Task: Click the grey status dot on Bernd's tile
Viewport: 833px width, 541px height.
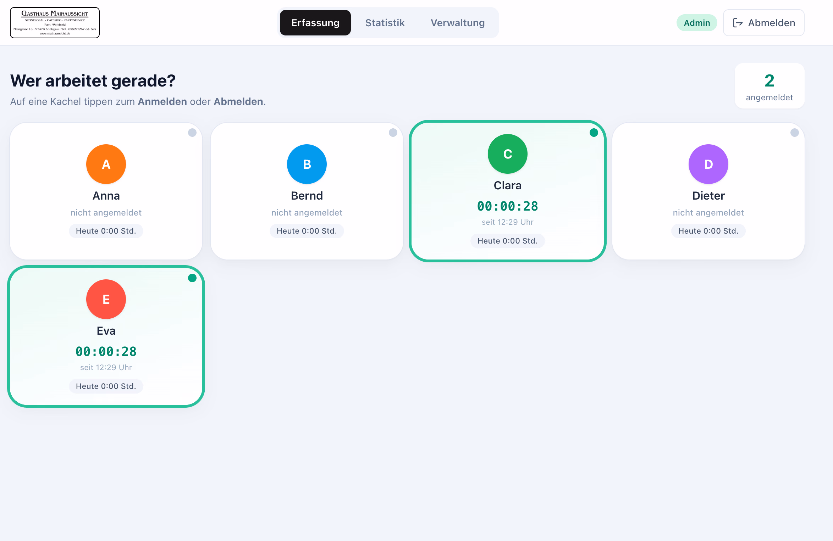Action: coord(393,133)
